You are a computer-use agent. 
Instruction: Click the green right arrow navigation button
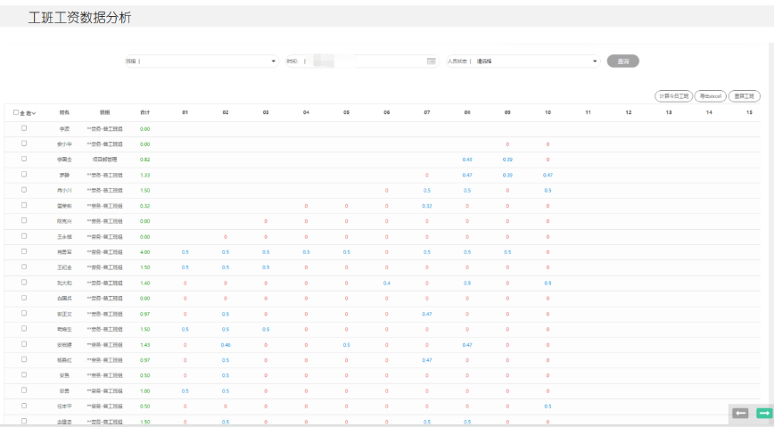point(763,413)
